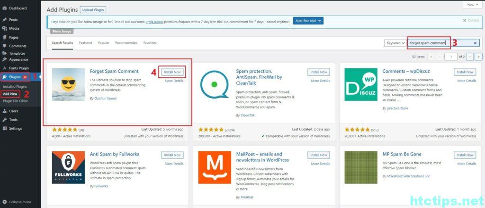485x208 pixels.
Task: Clear the plugin search field
Action: pos(475,43)
